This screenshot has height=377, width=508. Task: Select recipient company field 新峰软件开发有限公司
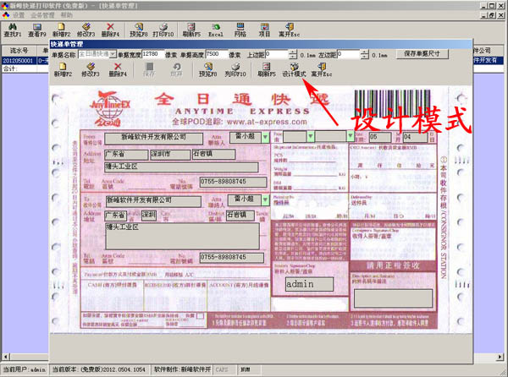tap(153, 201)
